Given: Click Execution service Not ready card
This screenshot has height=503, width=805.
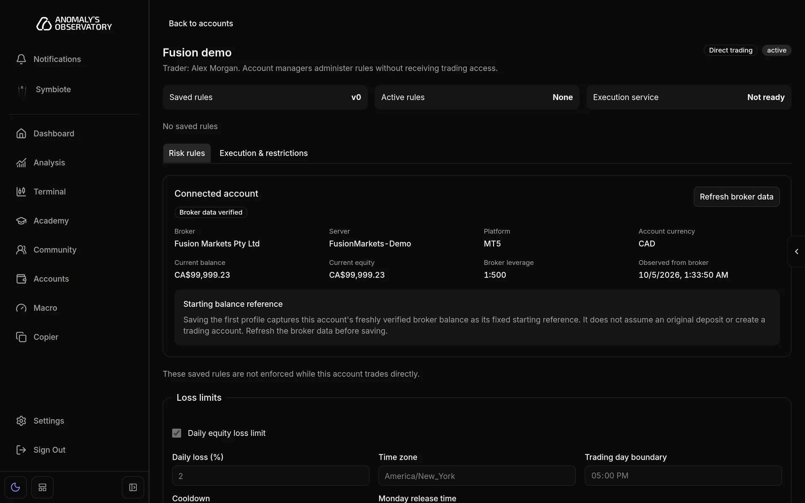Looking at the screenshot, I should (x=688, y=97).
